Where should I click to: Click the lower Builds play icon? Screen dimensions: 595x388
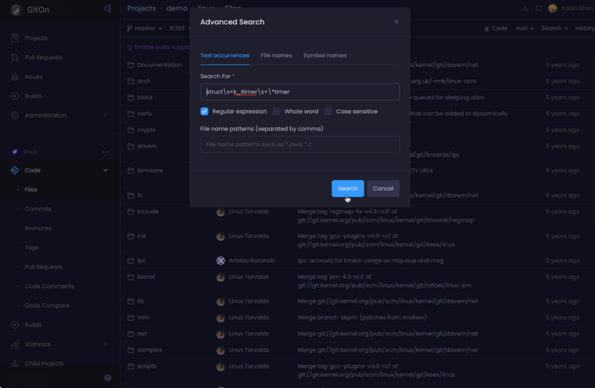click(15, 325)
